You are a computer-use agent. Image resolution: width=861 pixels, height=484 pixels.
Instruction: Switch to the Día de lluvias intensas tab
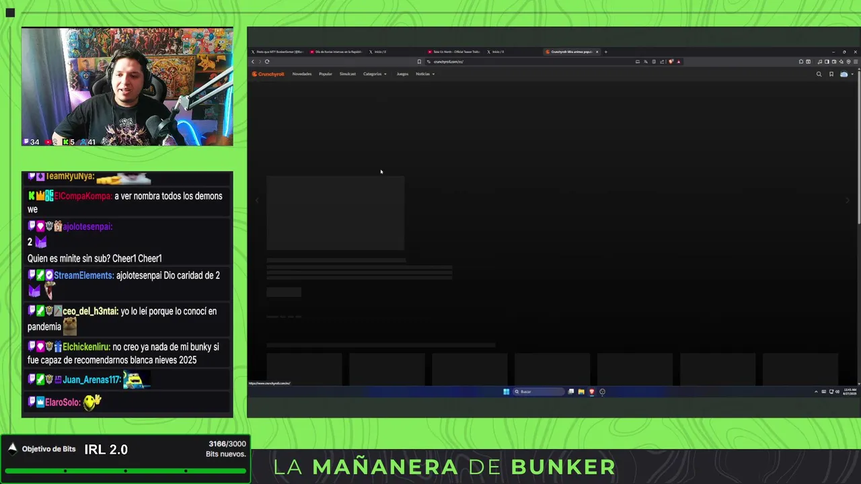click(336, 52)
